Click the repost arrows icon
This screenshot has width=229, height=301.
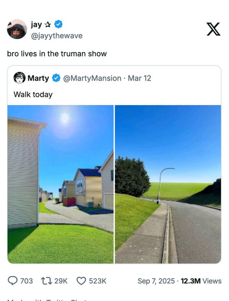(47, 281)
